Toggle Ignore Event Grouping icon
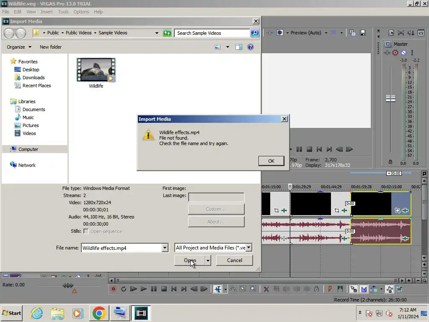 tap(400, 289)
